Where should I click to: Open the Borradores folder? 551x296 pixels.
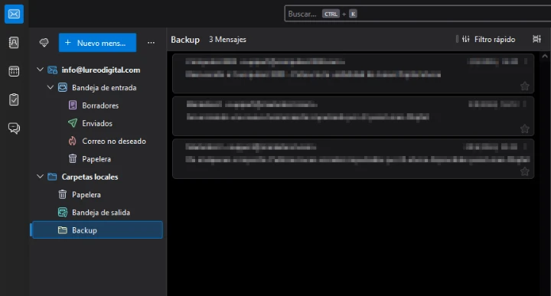(97, 106)
